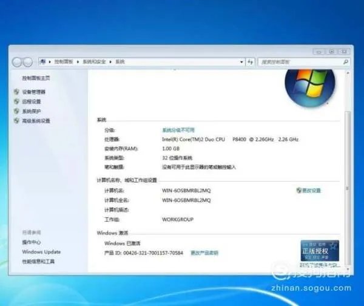Go forward with the forward arrow button

tap(28, 62)
